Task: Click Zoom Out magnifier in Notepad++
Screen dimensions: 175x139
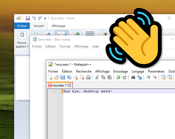Action: click(155, 77)
